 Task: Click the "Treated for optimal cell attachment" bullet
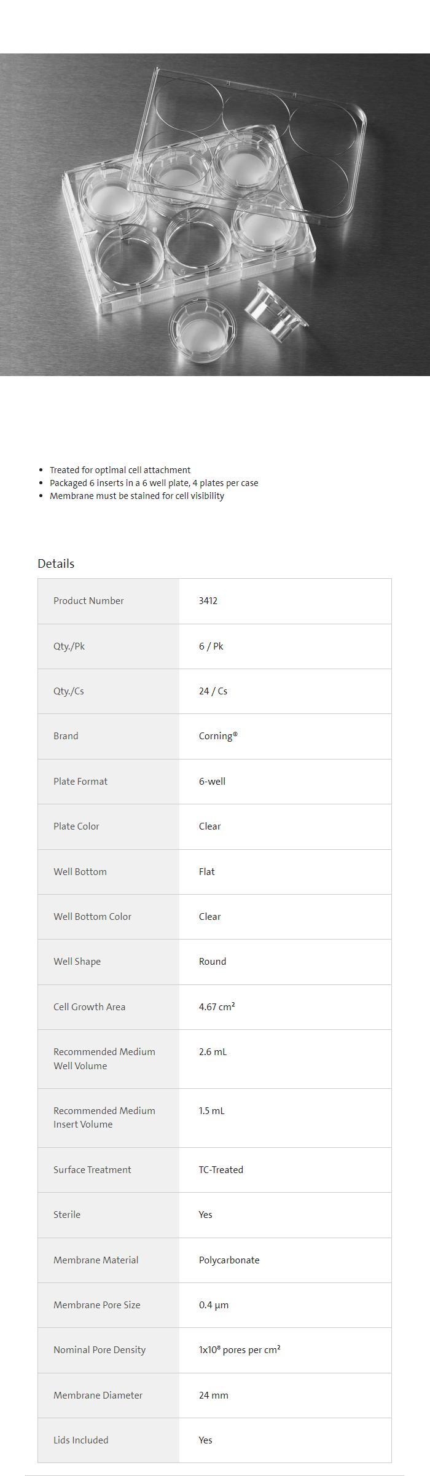120,470
